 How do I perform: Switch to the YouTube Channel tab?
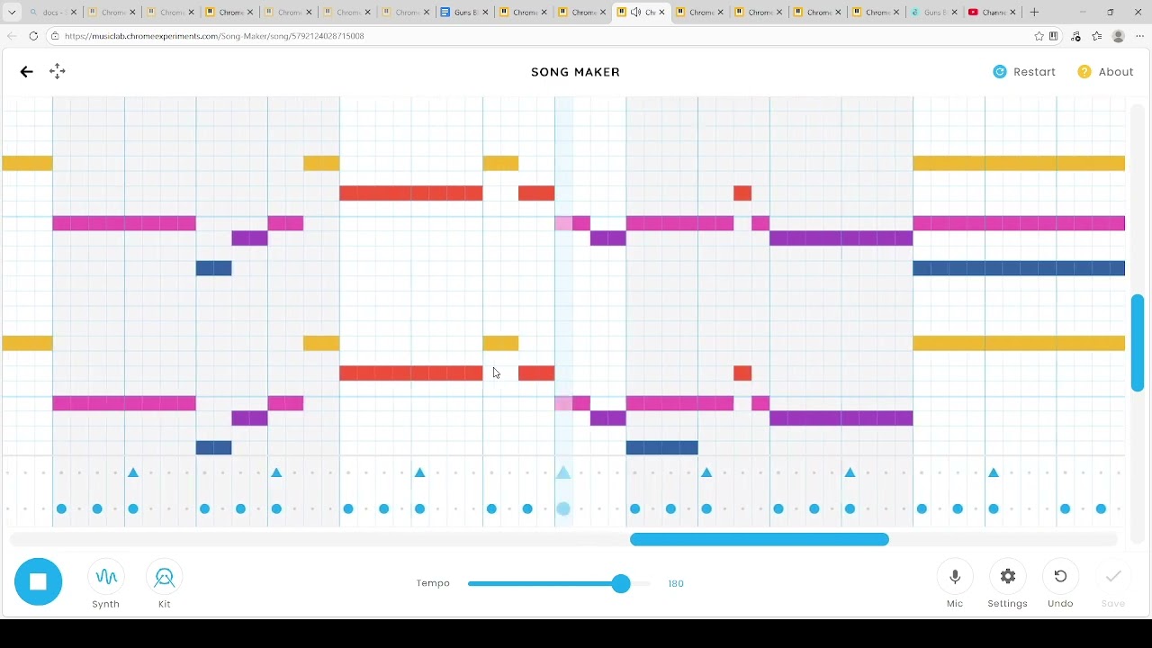point(994,13)
